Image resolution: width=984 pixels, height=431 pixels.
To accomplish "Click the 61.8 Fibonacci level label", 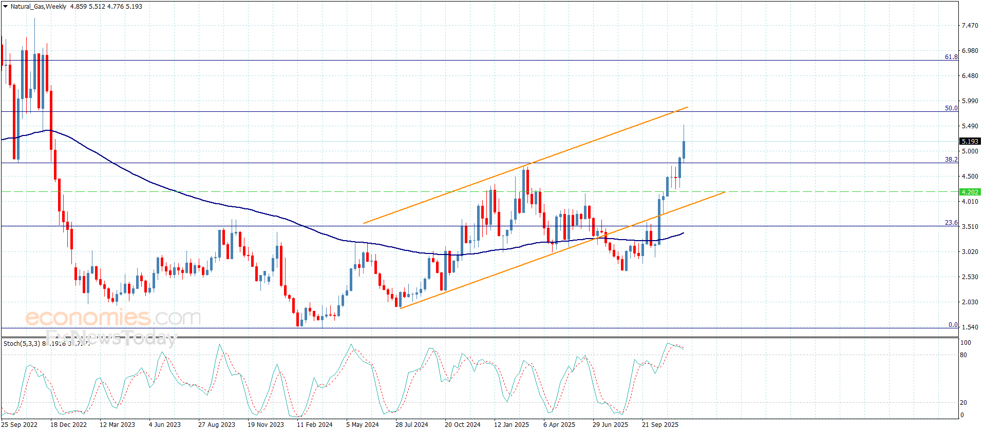I will pyautogui.click(x=951, y=57).
